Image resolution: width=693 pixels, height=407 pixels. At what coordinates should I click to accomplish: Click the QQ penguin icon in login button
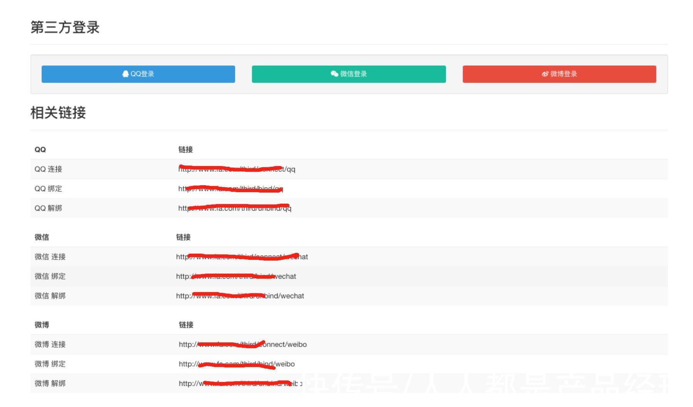[x=126, y=74]
